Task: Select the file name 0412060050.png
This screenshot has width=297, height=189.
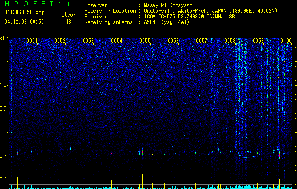Action: pyautogui.click(x=24, y=13)
